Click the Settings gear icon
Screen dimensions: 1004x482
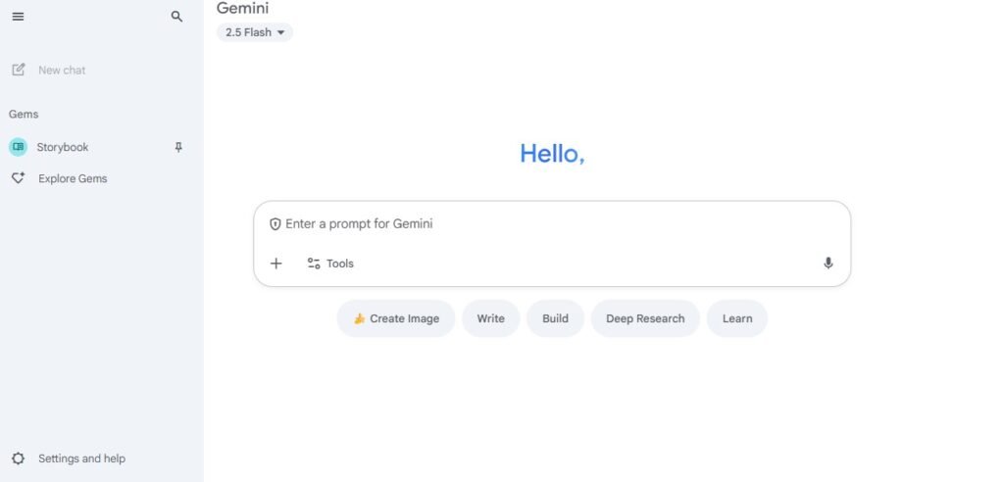pyautogui.click(x=18, y=458)
